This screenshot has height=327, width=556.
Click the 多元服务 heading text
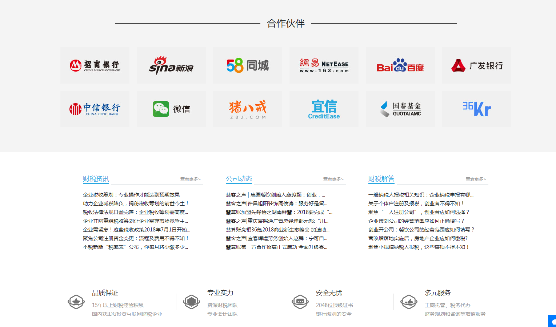[x=438, y=293]
